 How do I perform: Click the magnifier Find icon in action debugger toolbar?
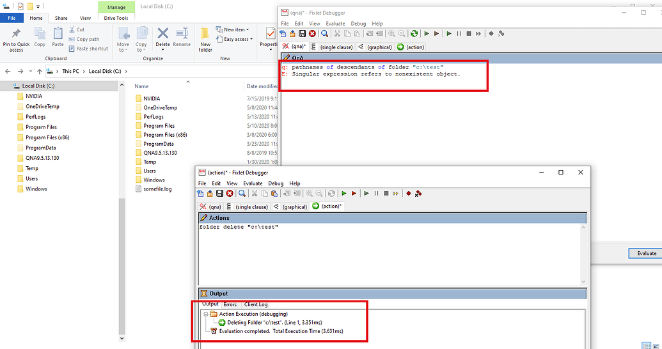pyautogui.click(x=242, y=193)
